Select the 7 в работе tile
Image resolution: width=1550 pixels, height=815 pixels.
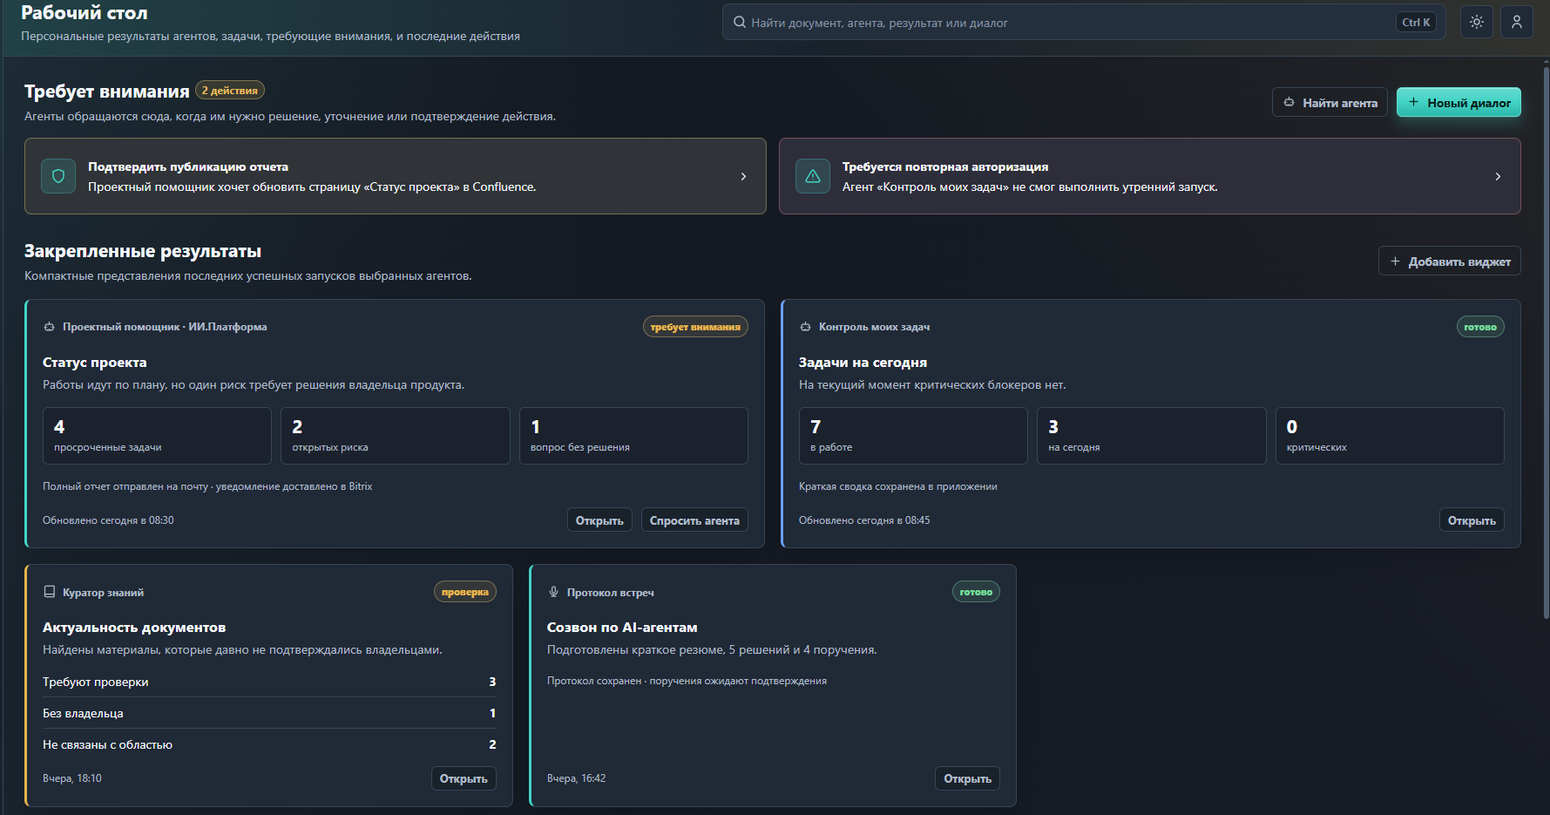pos(913,436)
